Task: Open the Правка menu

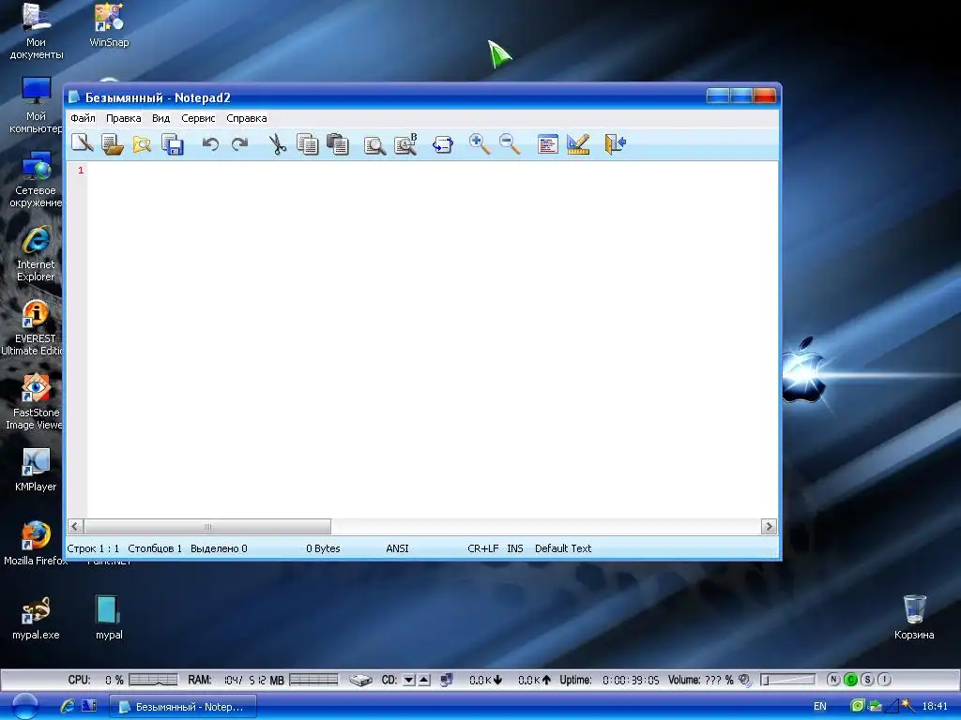Action: click(123, 118)
